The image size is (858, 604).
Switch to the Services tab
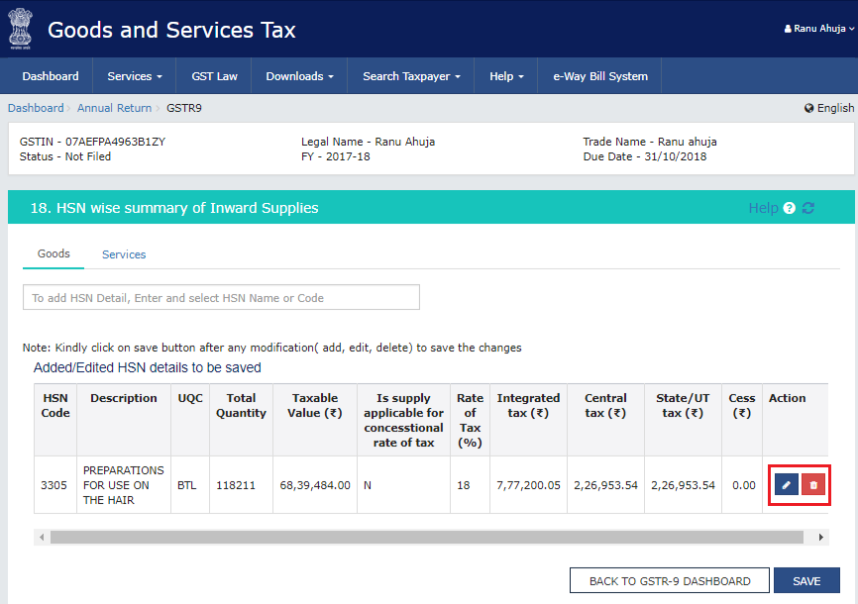pyautogui.click(x=123, y=254)
